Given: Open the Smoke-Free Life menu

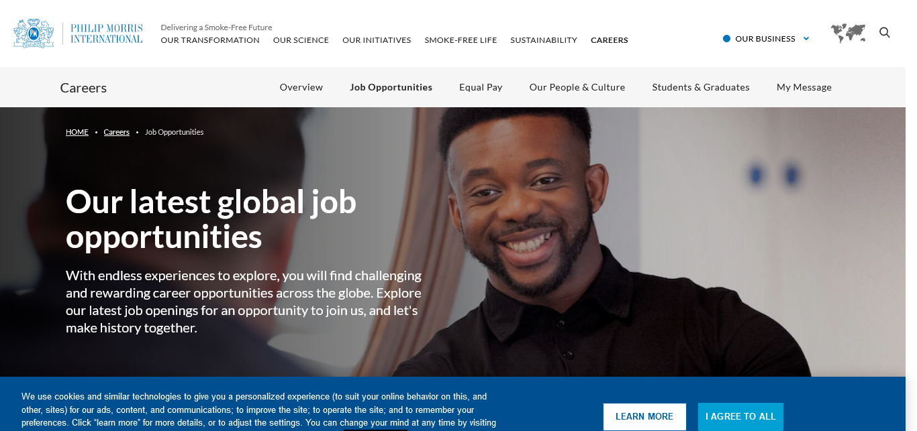Looking at the screenshot, I should pyautogui.click(x=461, y=40).
